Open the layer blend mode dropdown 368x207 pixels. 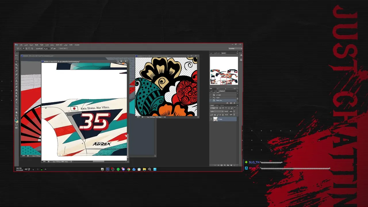tap(216, 111)
